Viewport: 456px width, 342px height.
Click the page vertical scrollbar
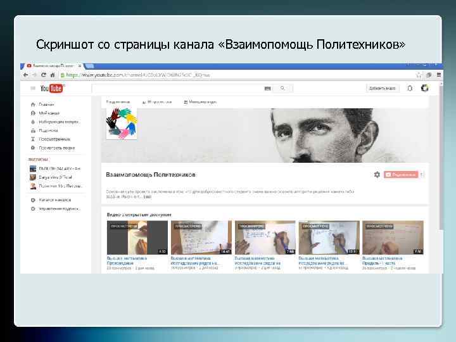tap(441, 157)
